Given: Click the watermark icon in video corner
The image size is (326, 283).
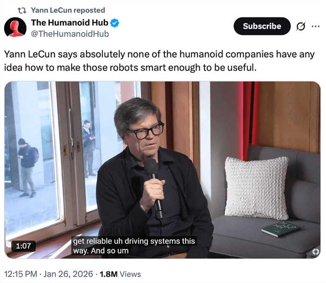Looking at the screenshot, I should click(x=316, y=251).
